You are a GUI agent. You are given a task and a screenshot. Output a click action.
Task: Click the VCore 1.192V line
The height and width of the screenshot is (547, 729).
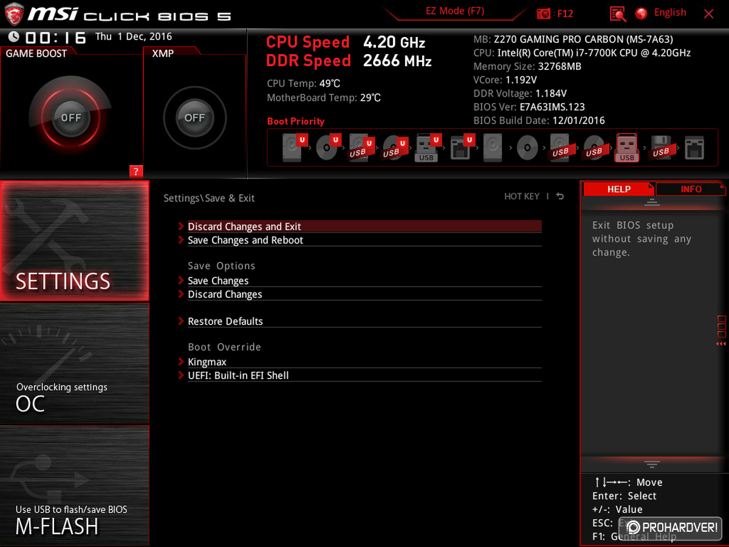pos(505,80)
